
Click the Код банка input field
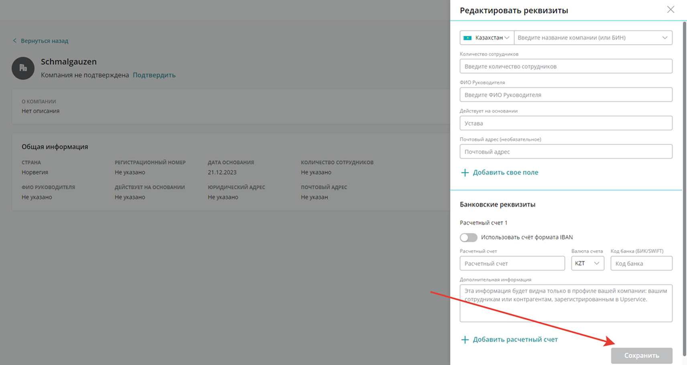[x=641, y=264]
